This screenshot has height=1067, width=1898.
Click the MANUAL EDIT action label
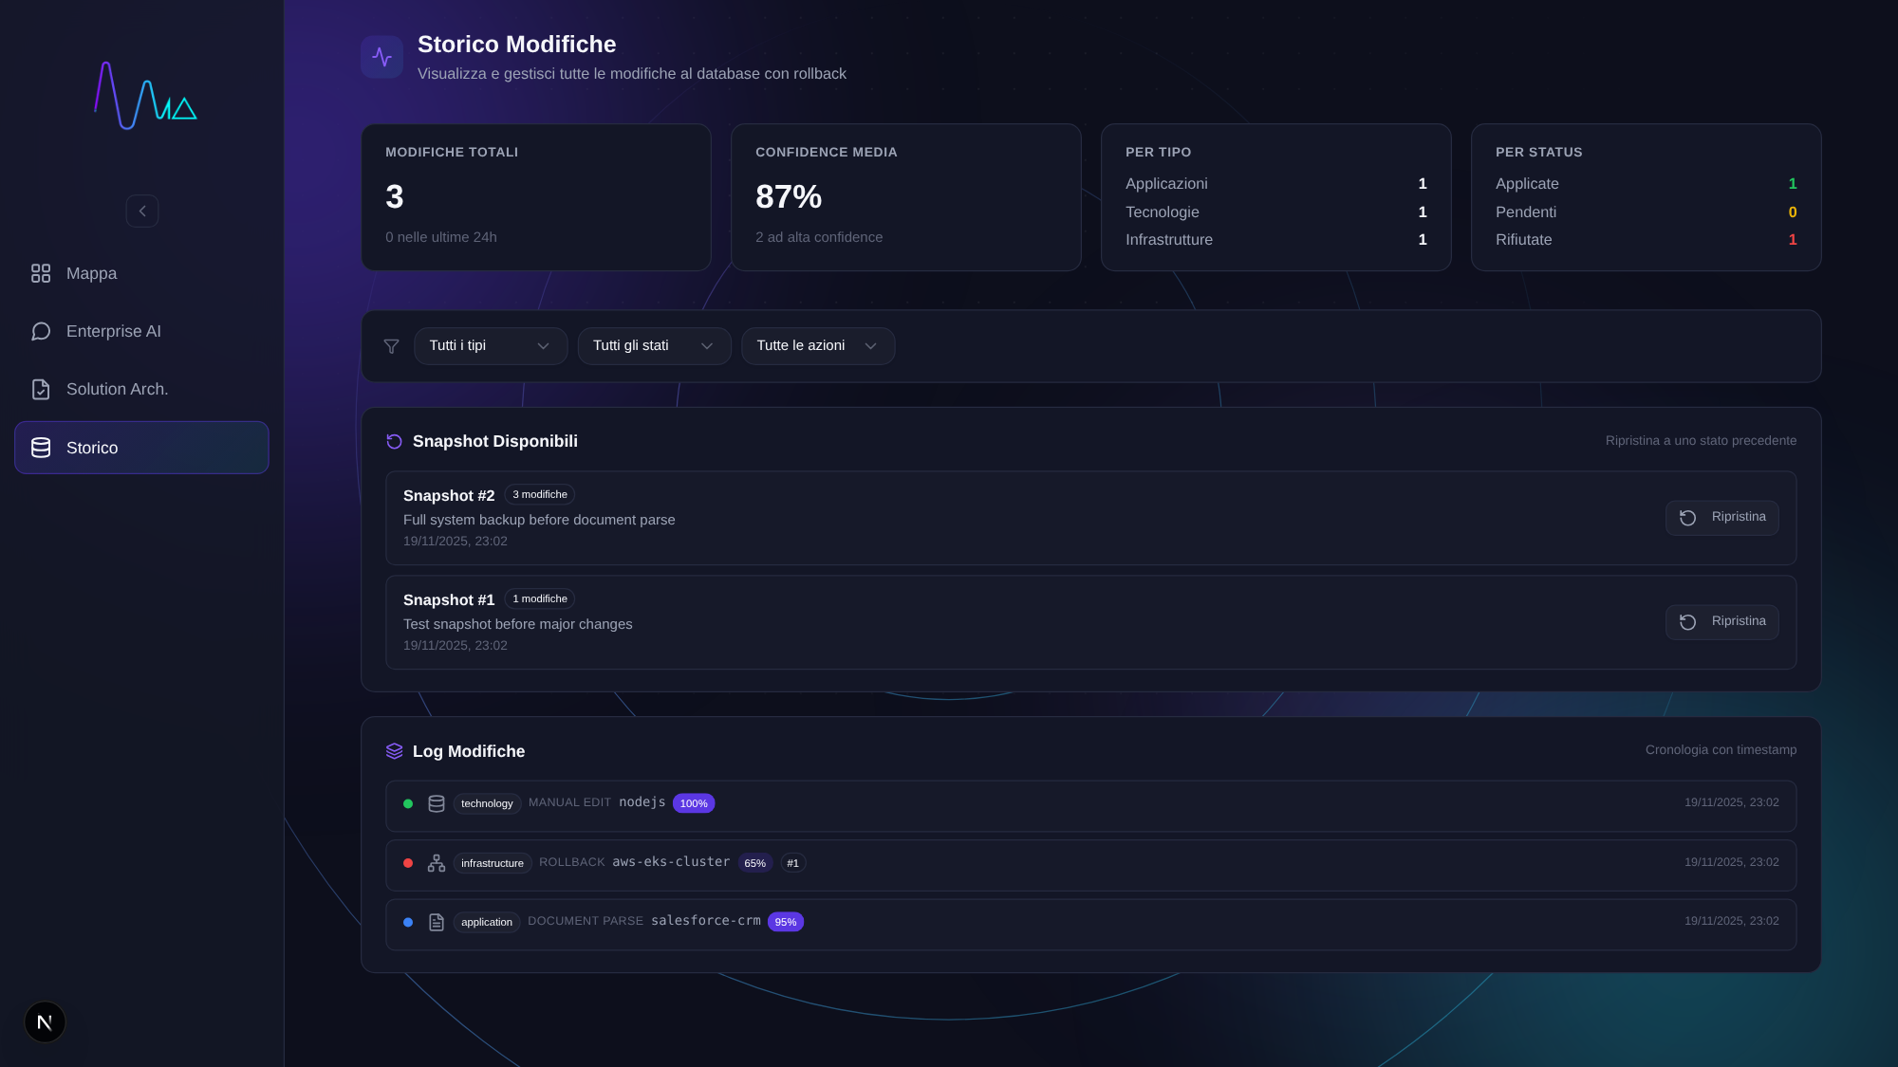(x=569, y=802)
